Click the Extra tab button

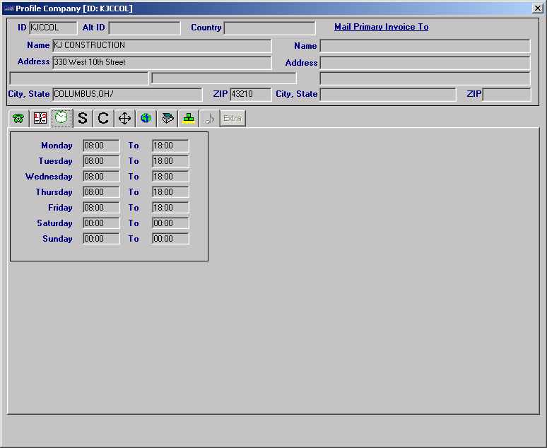233,118
